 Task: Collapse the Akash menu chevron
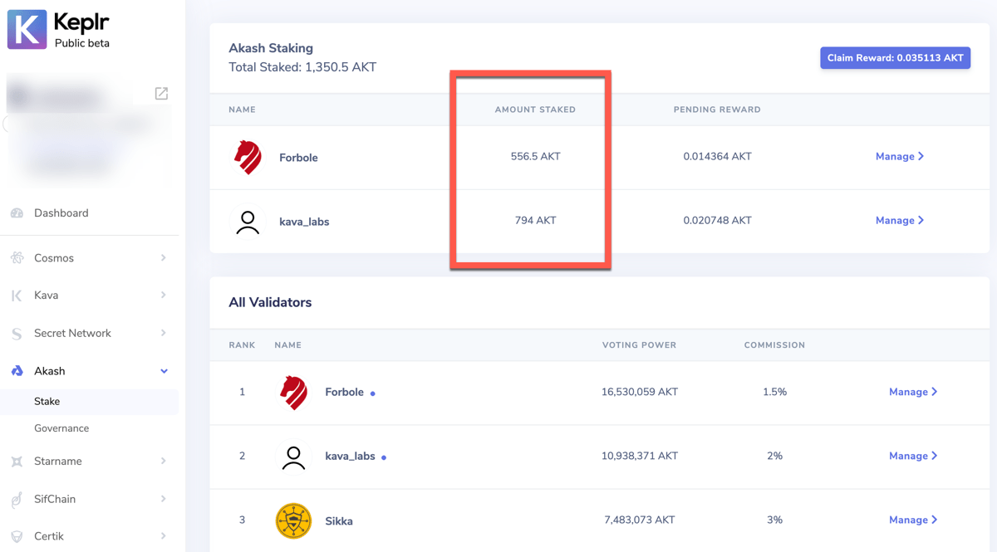[164, 371]
